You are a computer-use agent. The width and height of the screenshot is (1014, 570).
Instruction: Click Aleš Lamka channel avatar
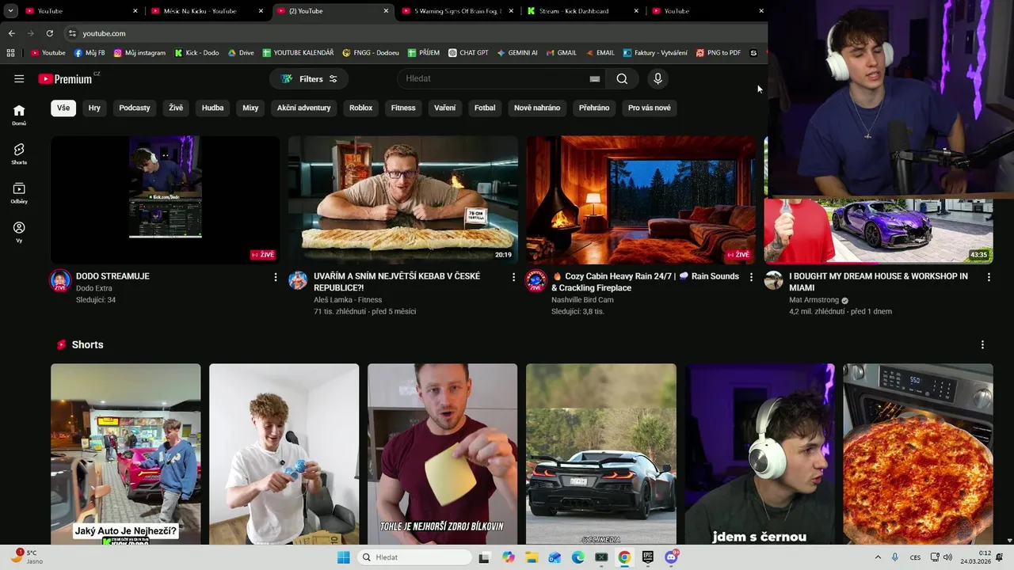[298, 280]
